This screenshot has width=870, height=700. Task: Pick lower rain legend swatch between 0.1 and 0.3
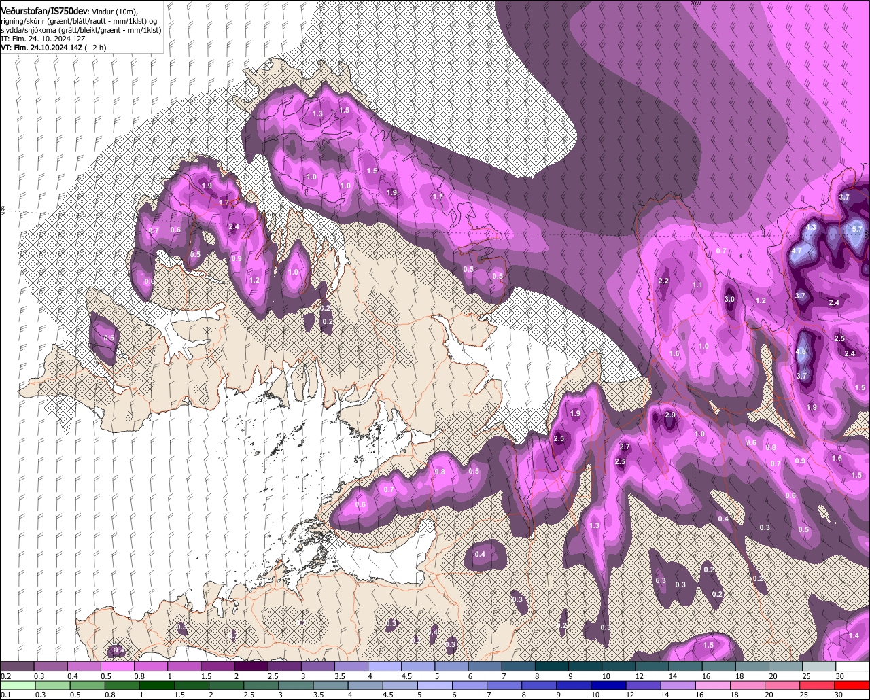click(x=17, y=685)
